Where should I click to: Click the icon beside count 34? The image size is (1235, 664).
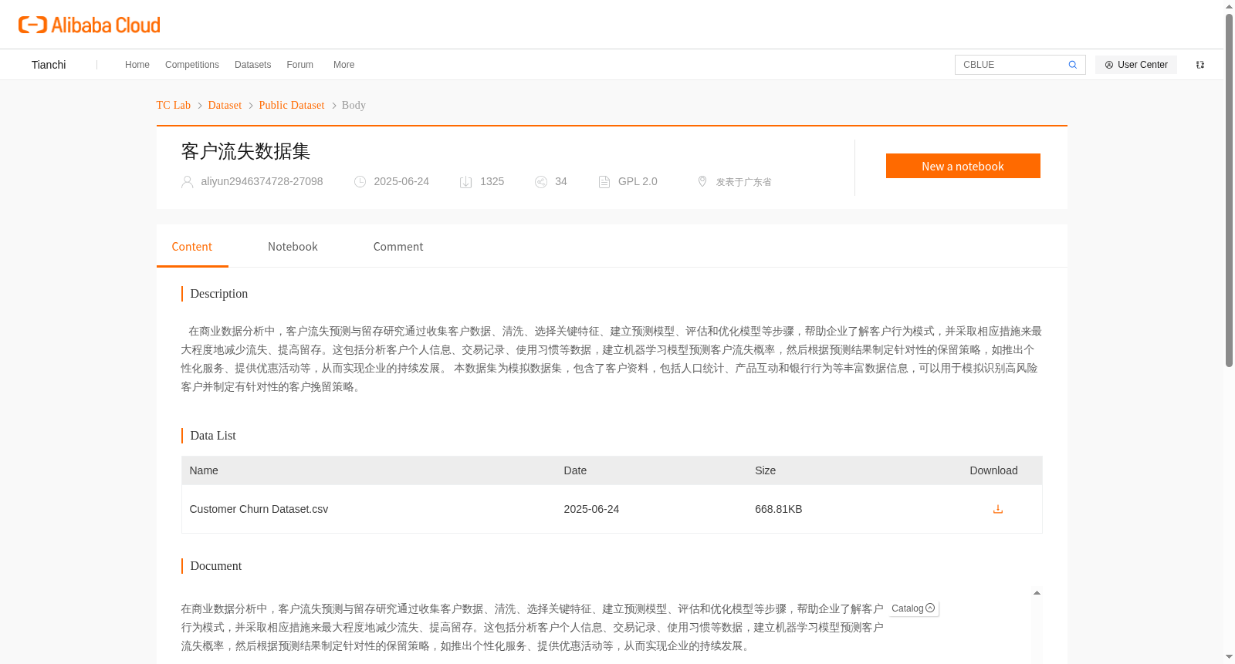[541, 182]
